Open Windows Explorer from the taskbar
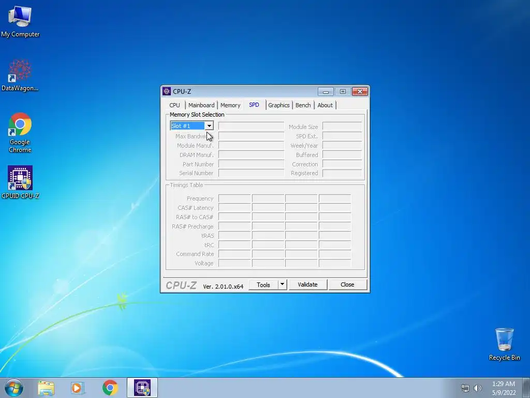The width and height of the screenshot is (530, 398). tap(46, 388)
